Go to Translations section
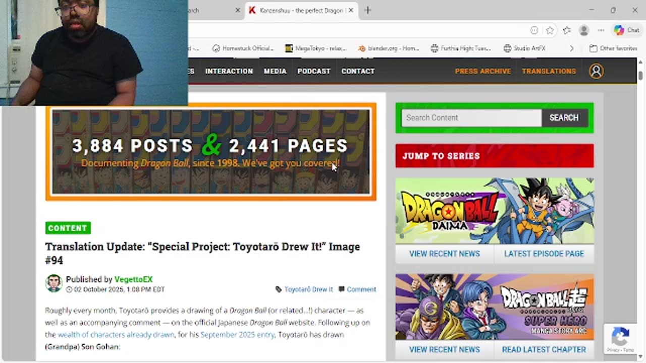This screenshot has height=363, width=646. pyautogui.click(x=549, y=71)
